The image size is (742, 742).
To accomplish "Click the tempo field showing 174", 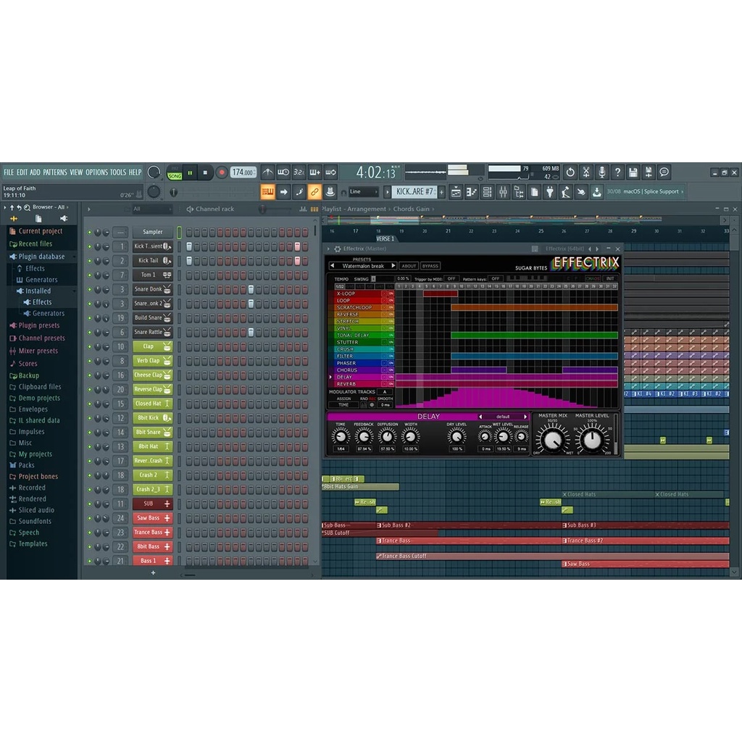I will 243,172.
